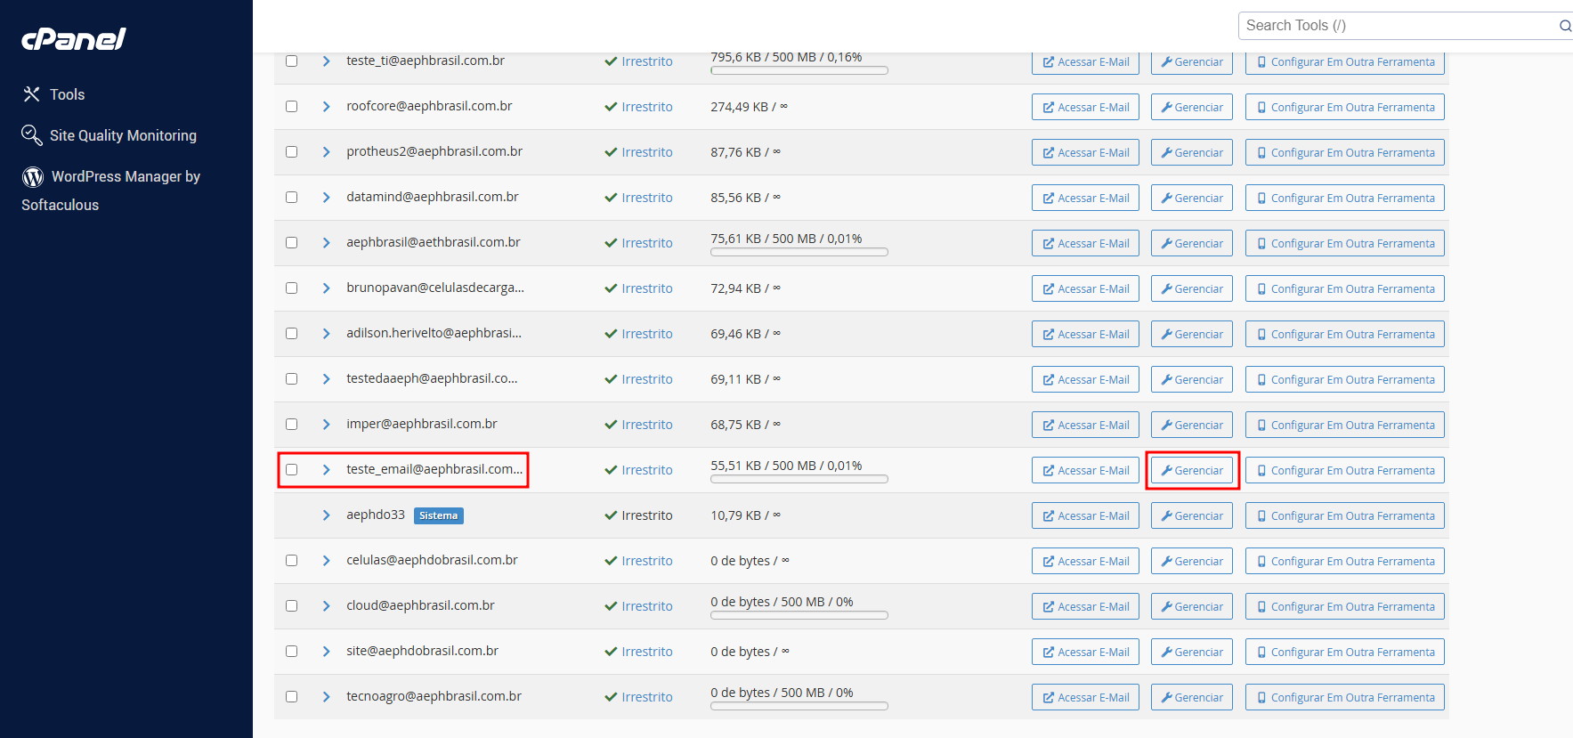Tick checkbox for datamind@aephbrasil.com.br
Viewport: 1573px width, 738px height.
point(291,198)
